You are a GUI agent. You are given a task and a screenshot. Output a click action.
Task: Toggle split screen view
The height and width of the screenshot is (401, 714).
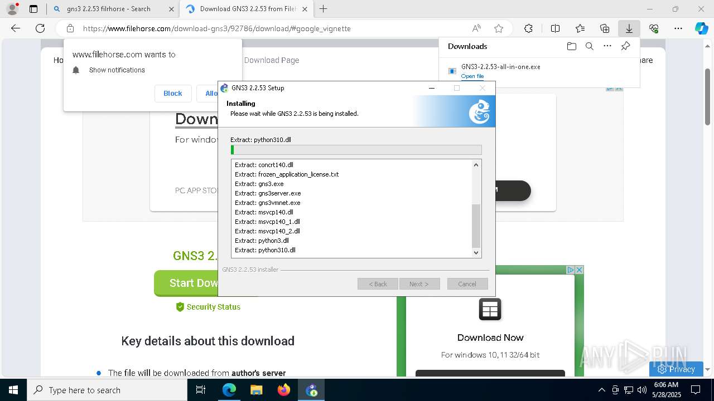pos(555,28)
